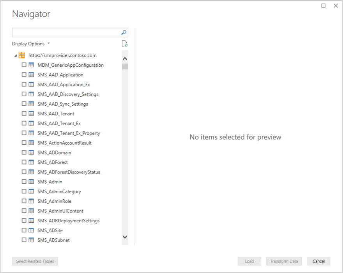Click the search magnifier icon
The image size is (343, 273).
tap(124, 32)
